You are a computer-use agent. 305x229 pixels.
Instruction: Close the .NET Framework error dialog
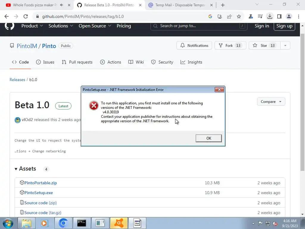pos(219,89)
